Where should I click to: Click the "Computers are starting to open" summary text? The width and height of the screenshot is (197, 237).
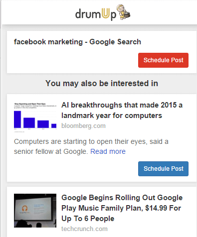click(x=91, y=146)
